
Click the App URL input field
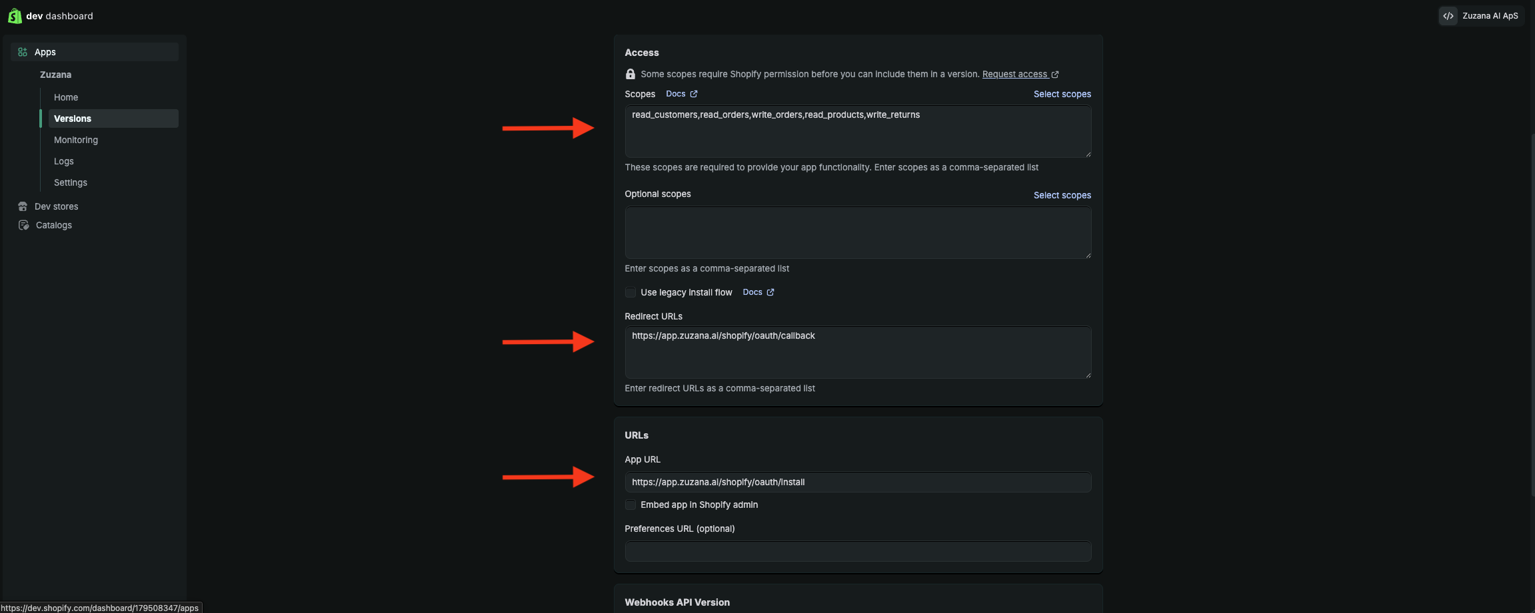click(858, 482)
